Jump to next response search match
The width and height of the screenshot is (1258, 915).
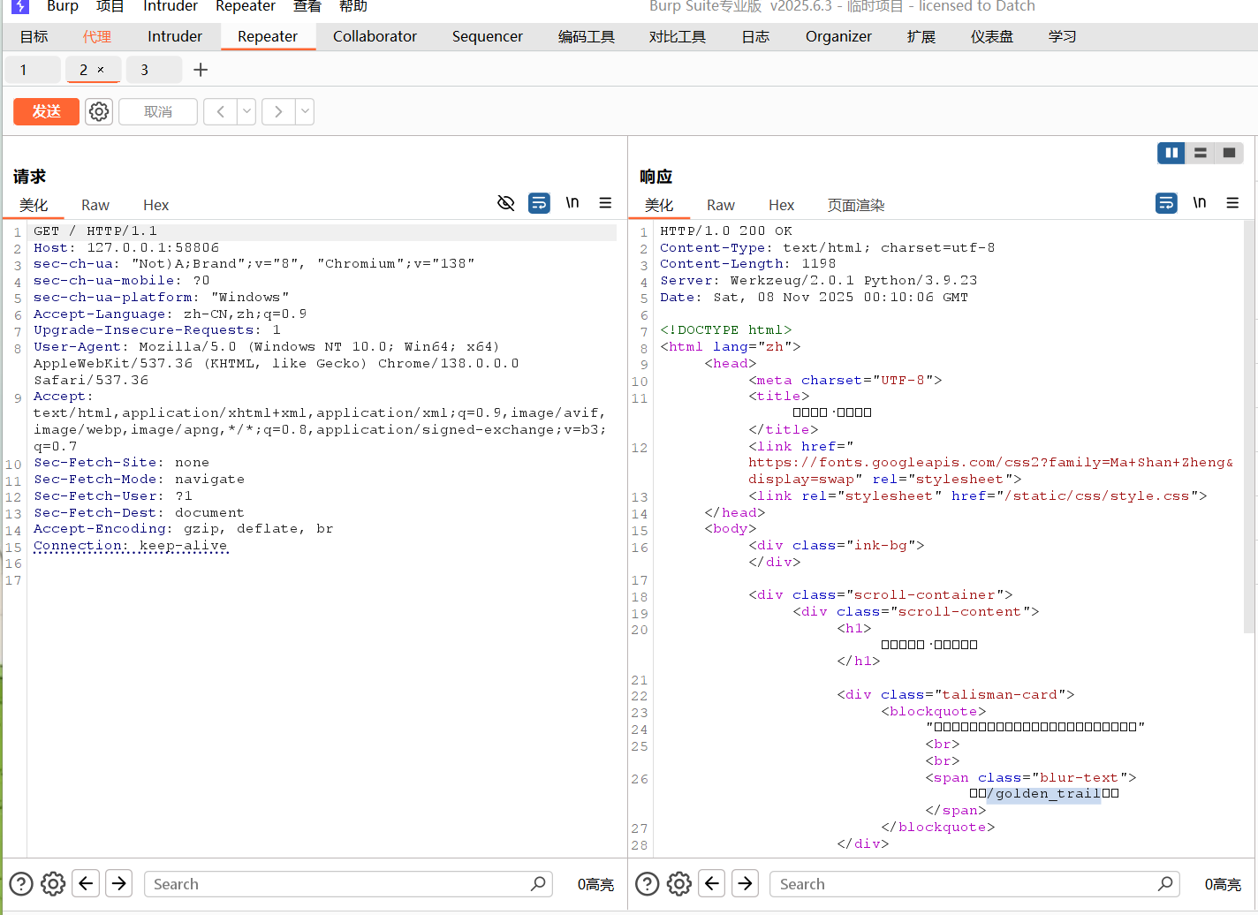pos(746,883)
